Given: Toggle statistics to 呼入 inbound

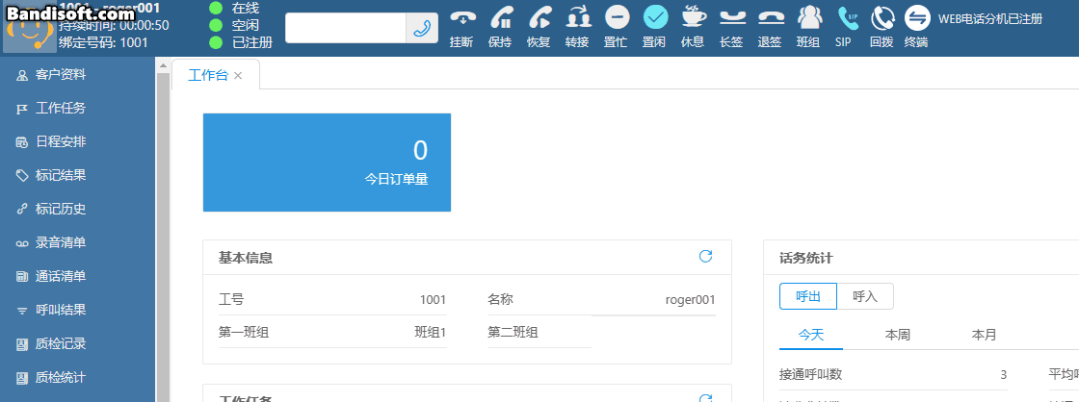Looking at the screenshot, I should click(865, 296).
